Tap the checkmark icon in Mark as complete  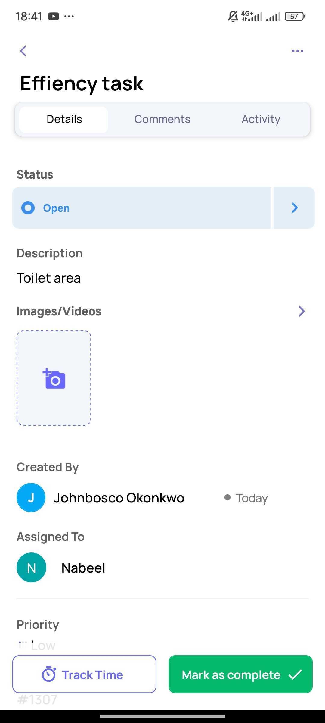(x=295, y=674)
